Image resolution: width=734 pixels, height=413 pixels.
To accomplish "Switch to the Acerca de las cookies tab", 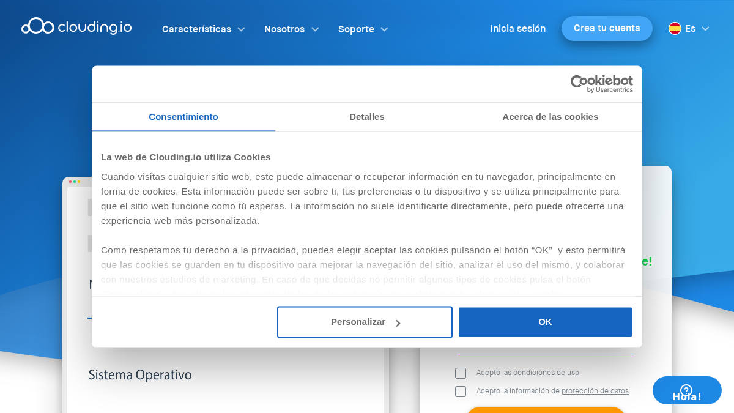I will (x=550, y=117).
